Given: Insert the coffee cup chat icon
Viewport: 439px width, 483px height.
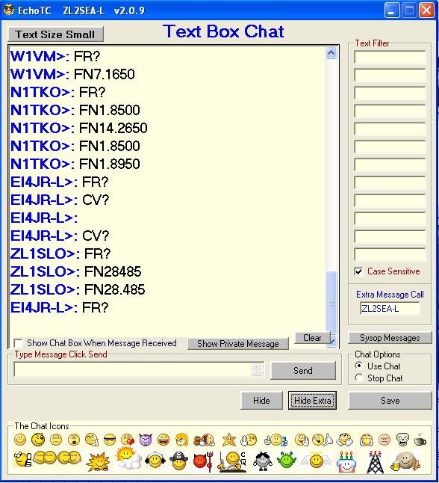Looking at the screenshot, I should [420, 440].
